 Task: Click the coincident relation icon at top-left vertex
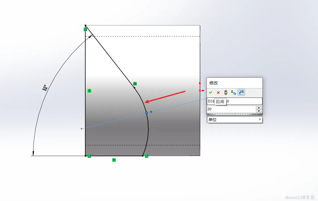(x=85, y=29)
